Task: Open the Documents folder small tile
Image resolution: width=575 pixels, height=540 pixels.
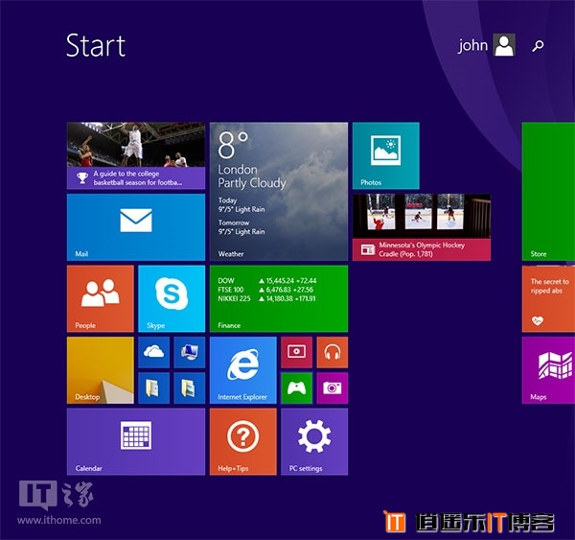Action: pos(154,388)
